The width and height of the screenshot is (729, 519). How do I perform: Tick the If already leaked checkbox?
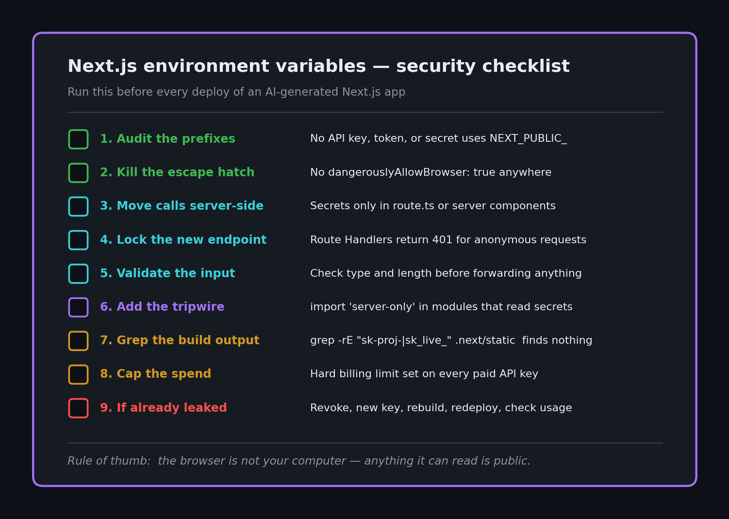click(78, 408)
